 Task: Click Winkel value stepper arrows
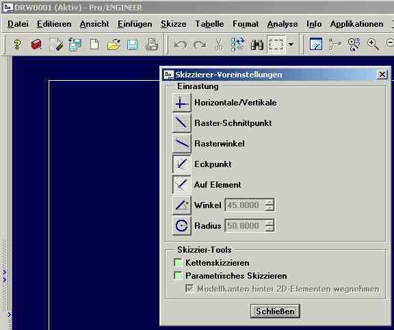click(x=270, y=205)
